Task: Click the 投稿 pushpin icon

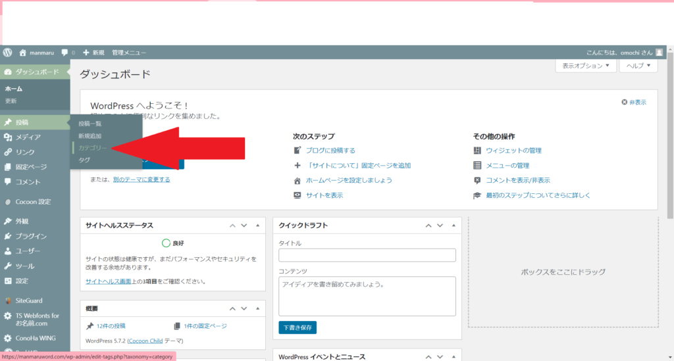Action: [x=8, y=122]
